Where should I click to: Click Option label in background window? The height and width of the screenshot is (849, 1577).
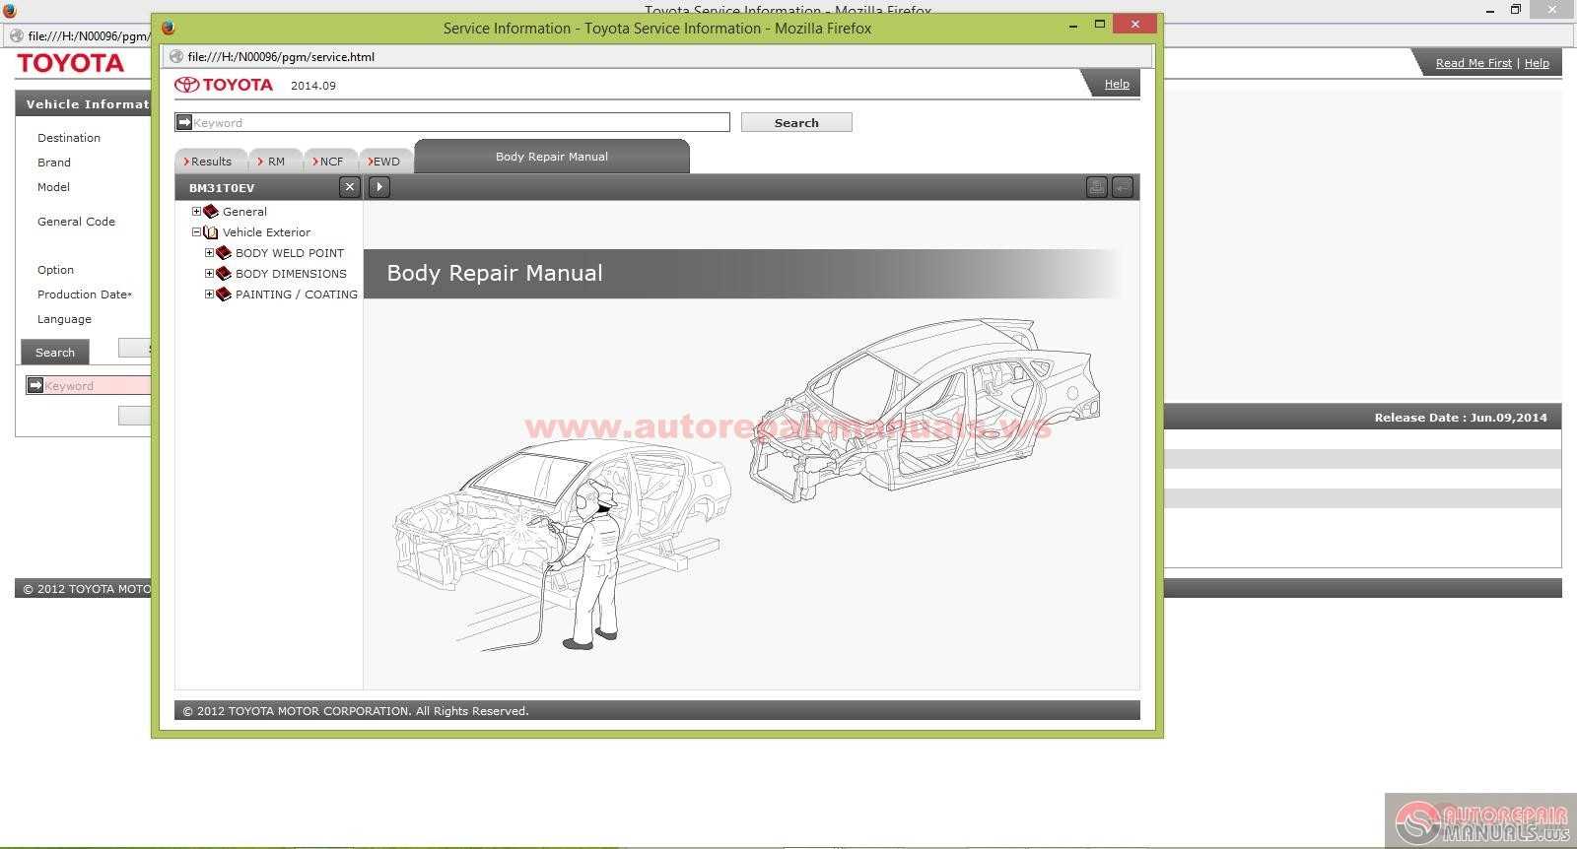point(55,270)
